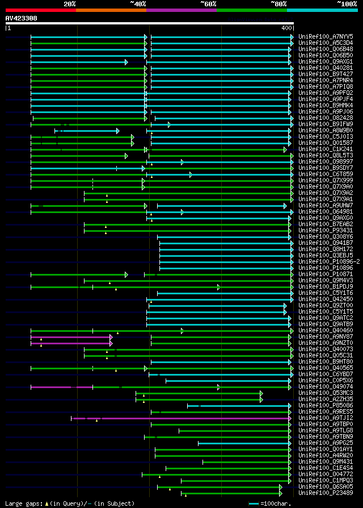This screenshot has height=508, width=363.
Task: Select the UniRef100_C1K241 label
Action: click(x=326, y=149)
